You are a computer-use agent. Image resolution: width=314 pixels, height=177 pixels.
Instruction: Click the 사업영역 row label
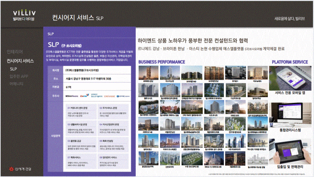click(x=56, y=136)
